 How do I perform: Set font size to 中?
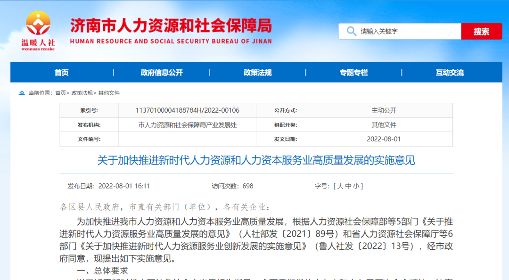(348, 186)
